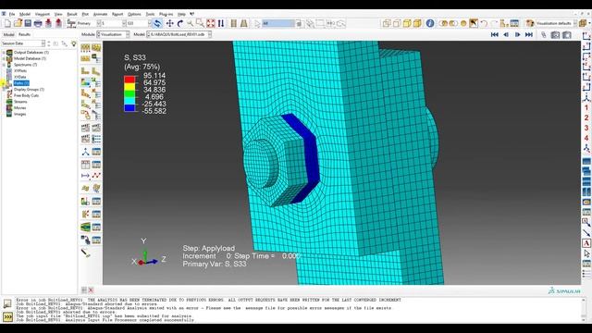Toggle perspective view on
Image resolution: width=592 pixels, height=333 pixels.
tap(244, 23)
